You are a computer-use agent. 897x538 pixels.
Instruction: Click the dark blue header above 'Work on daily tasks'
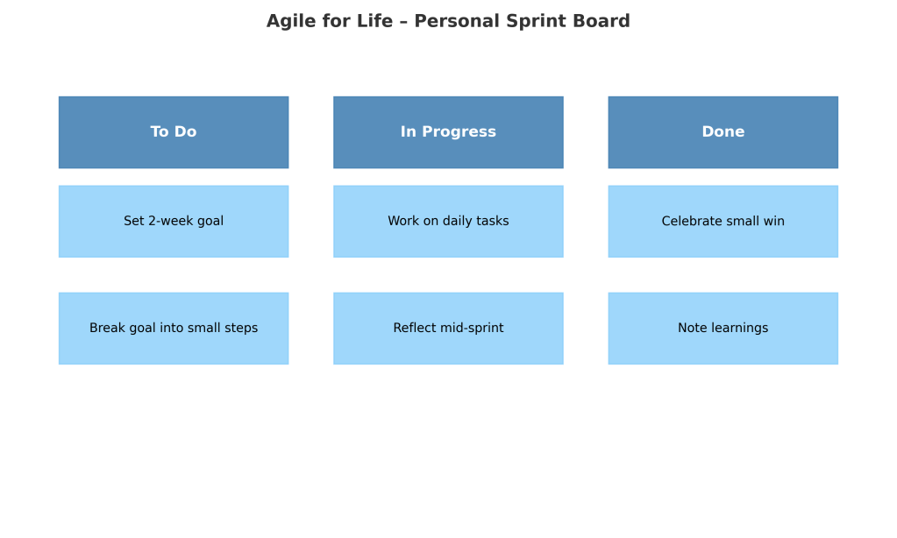pos(448,132)
